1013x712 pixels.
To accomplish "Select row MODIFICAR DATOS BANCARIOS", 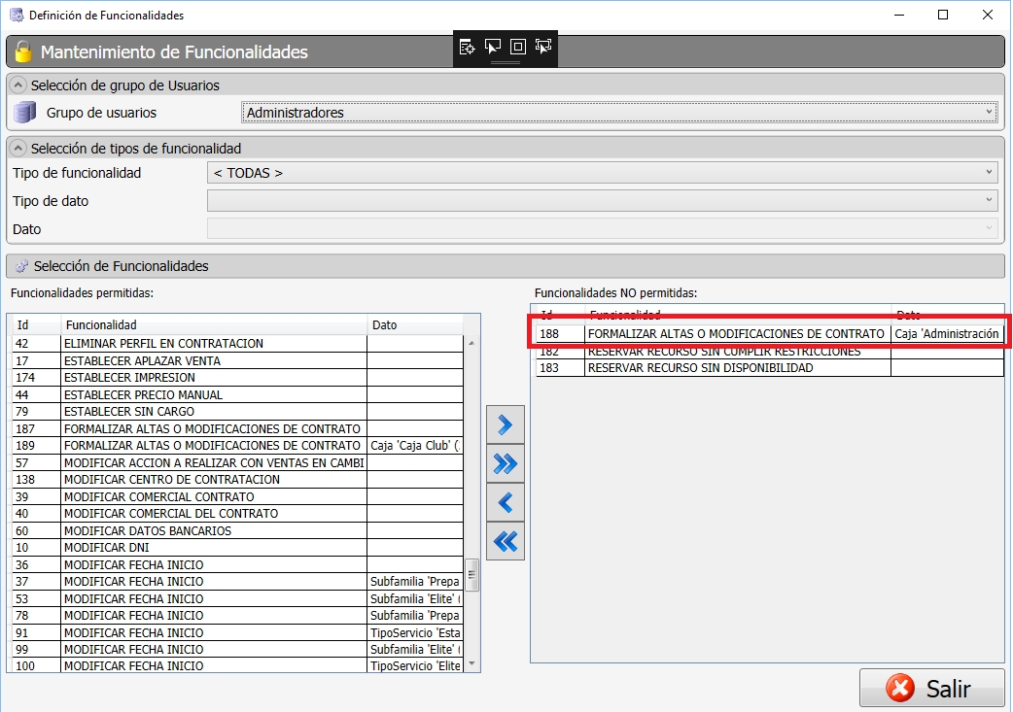I will [238, 530].
